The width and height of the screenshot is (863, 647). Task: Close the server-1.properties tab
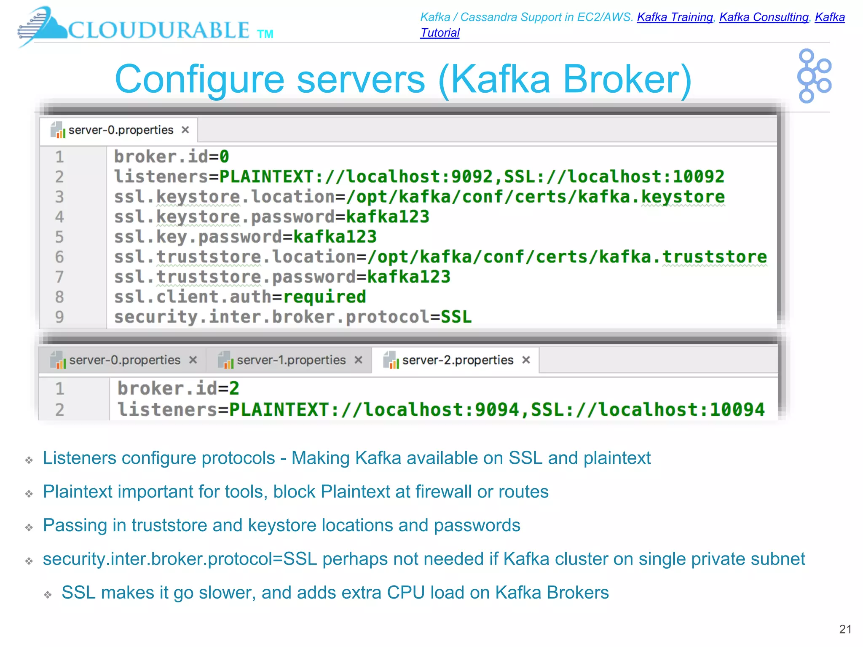(x=359, y=360)
